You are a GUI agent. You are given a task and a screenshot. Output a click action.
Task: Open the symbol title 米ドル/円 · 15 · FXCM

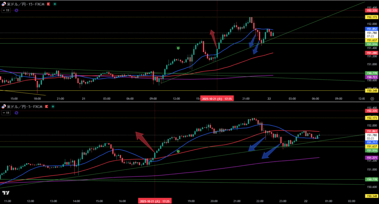point(25,4)
